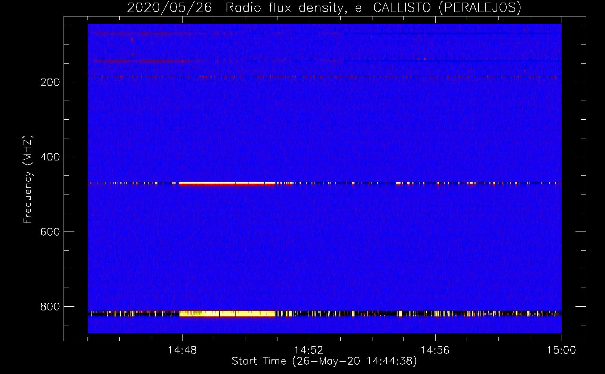Click the 400 frequency tick label
605x374 pixels.
point(50,157)
